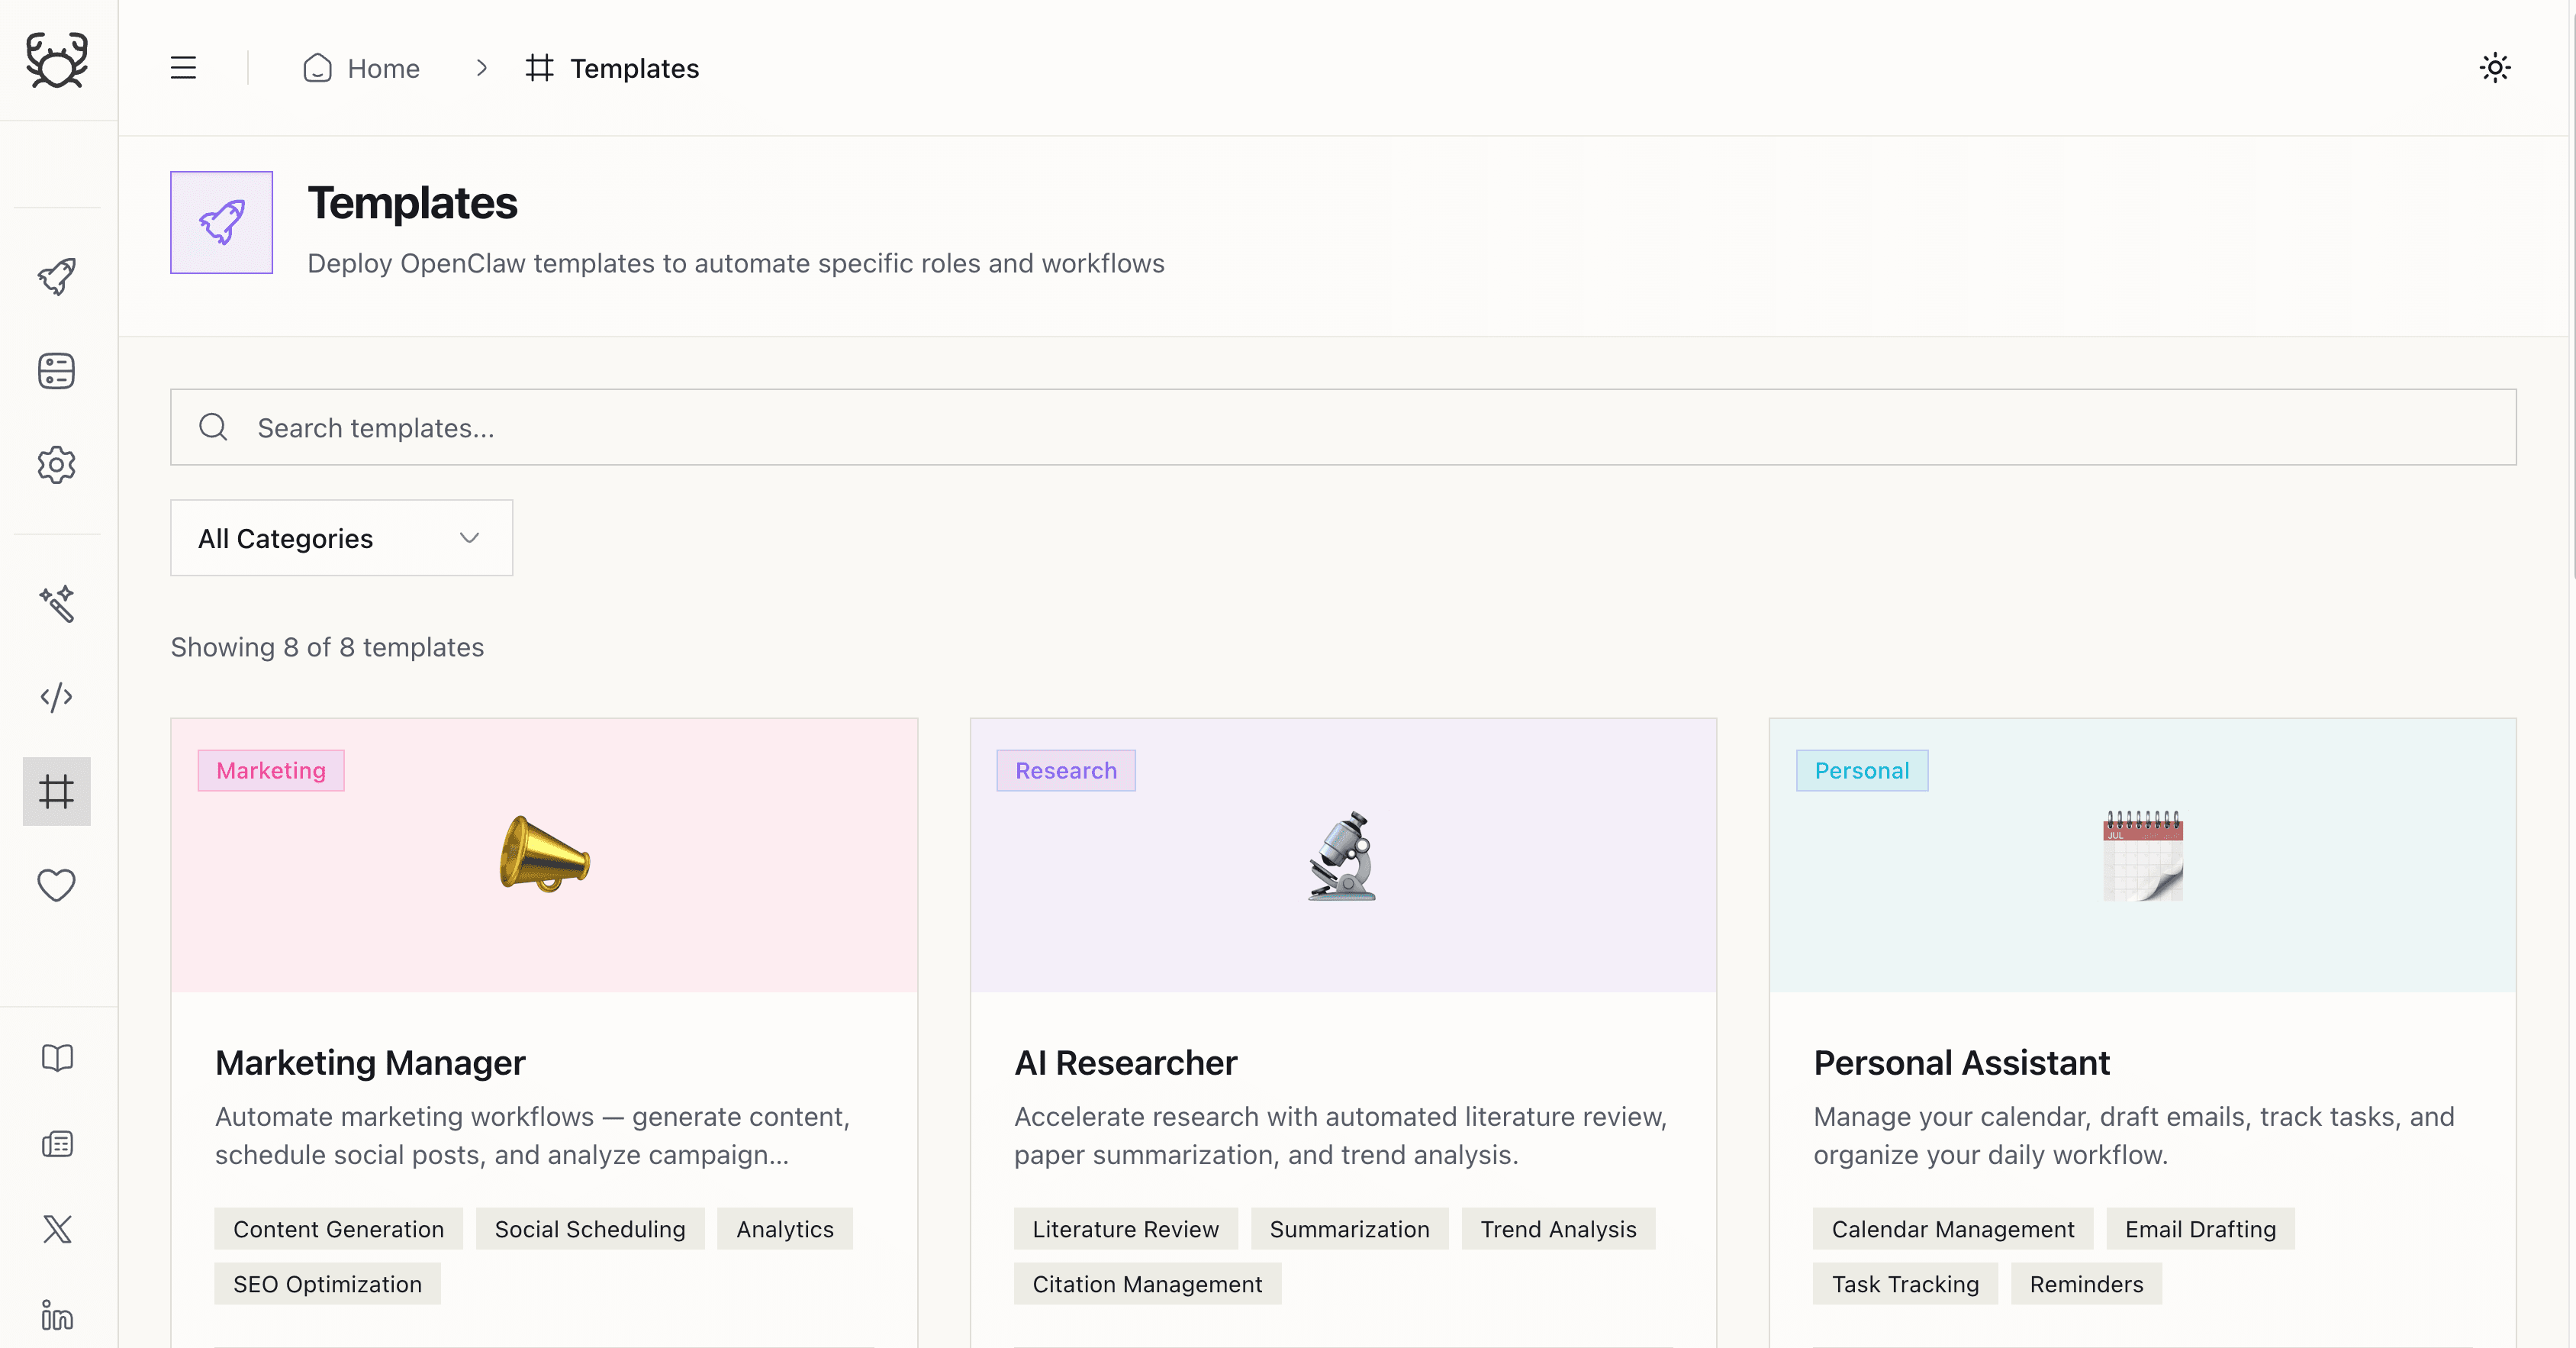
Task: Click the news feed icon in sidebar
Action: (56, 1144)
